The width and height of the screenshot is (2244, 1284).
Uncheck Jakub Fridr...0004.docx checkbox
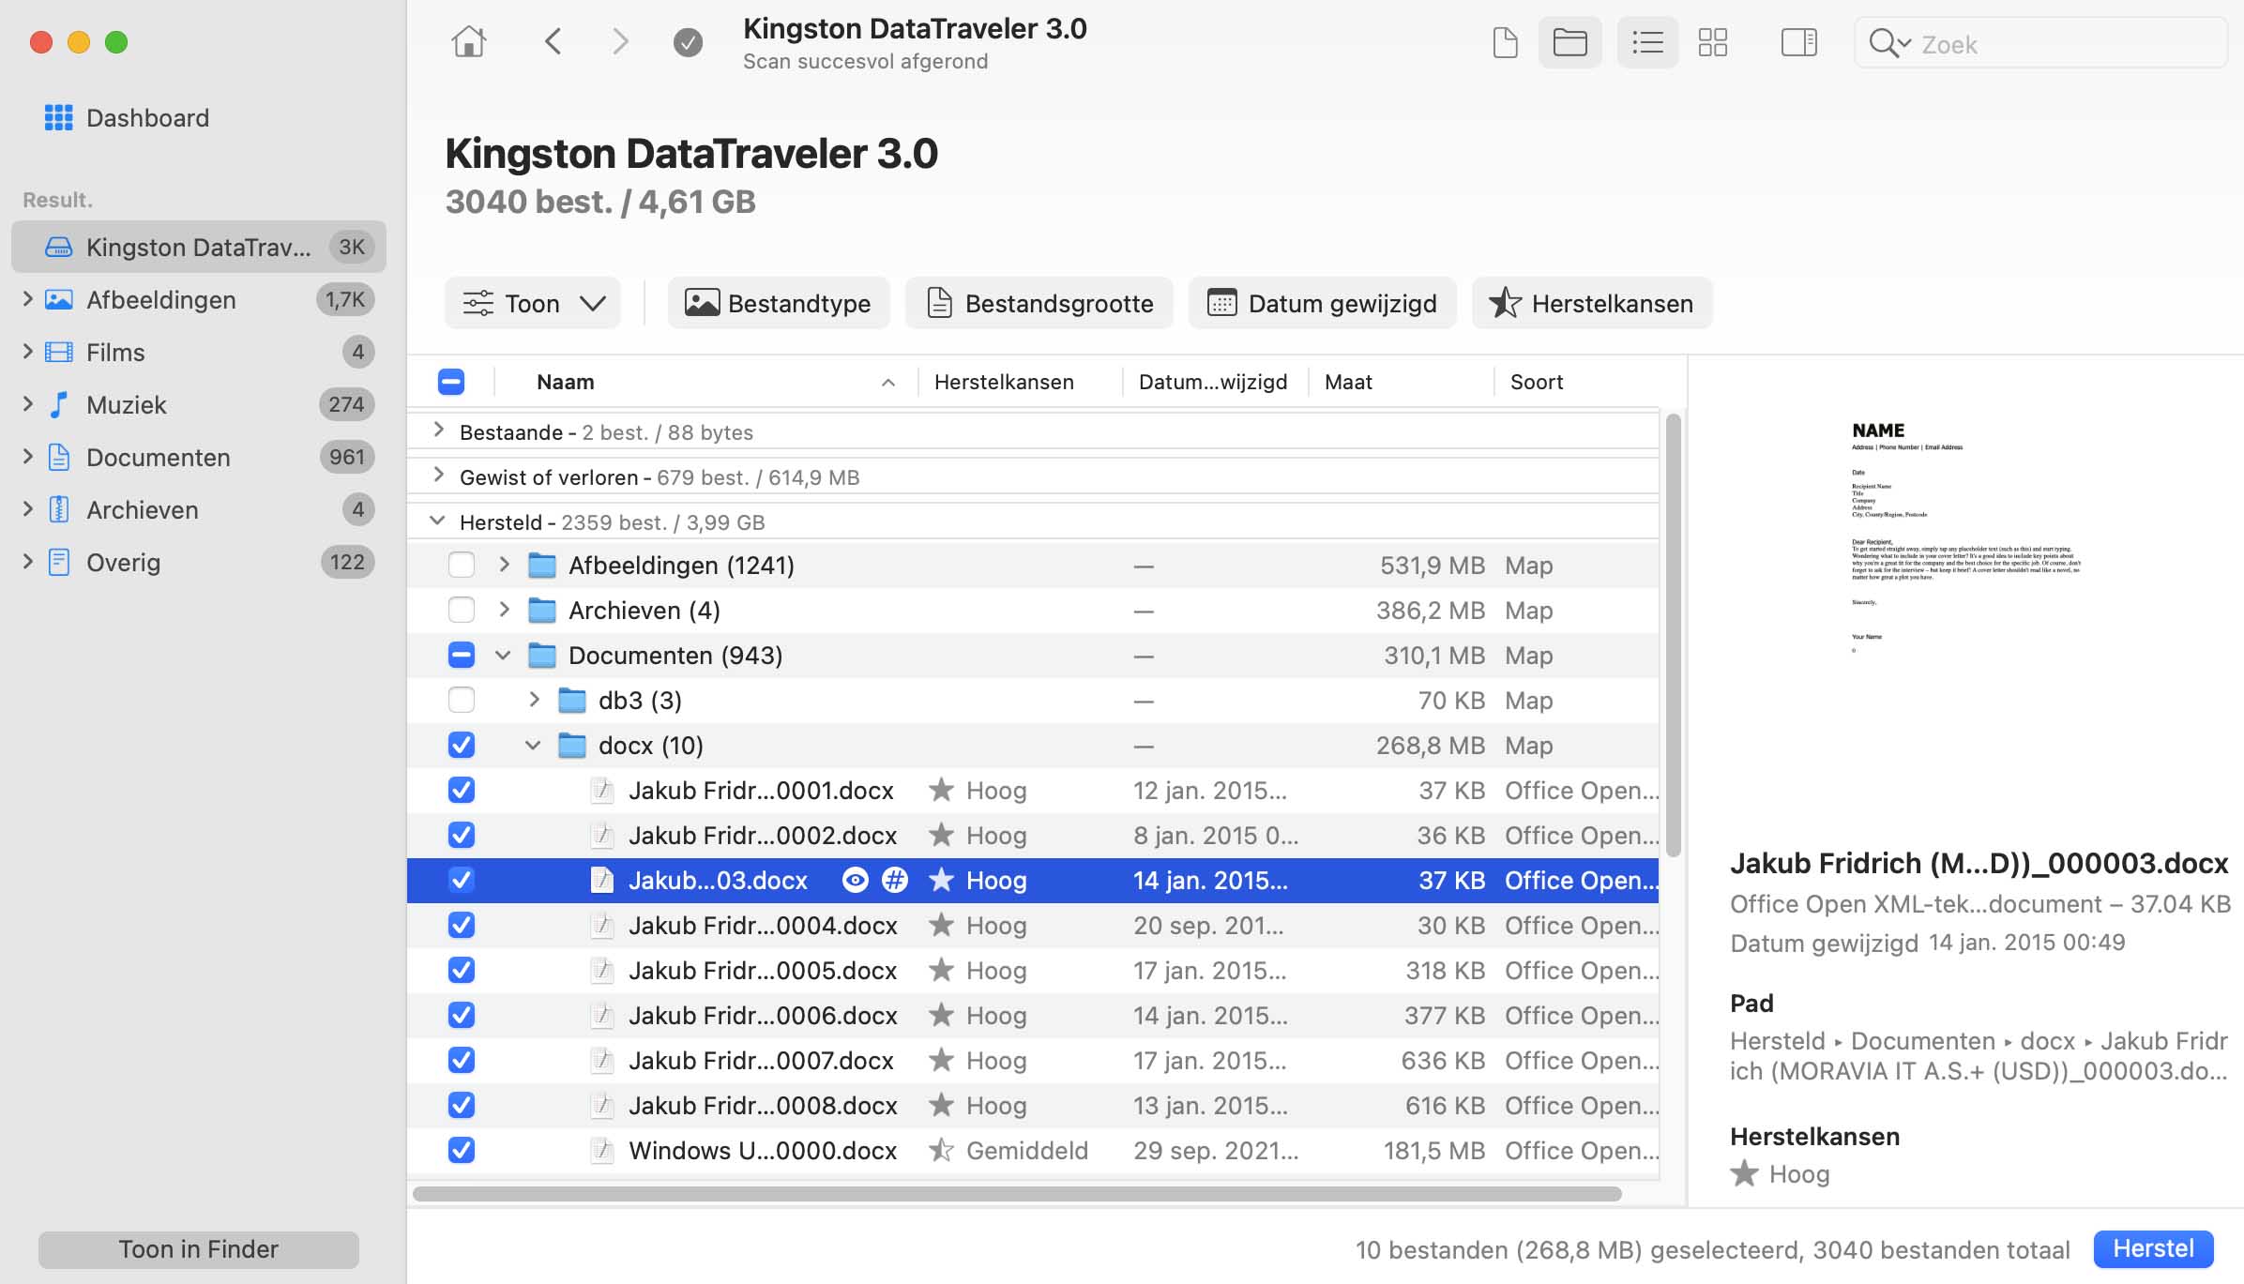(x=462, y=926)
